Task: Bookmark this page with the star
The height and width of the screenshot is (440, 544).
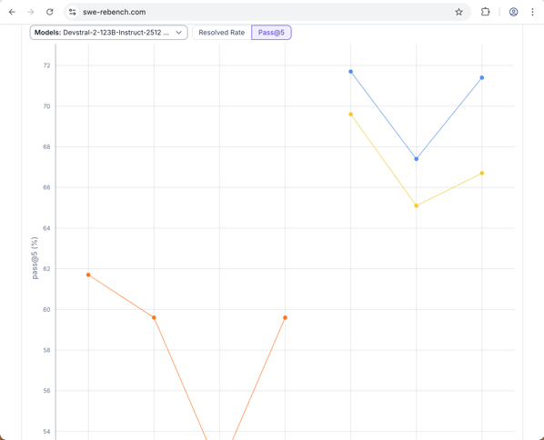Action: coord(458,12)
